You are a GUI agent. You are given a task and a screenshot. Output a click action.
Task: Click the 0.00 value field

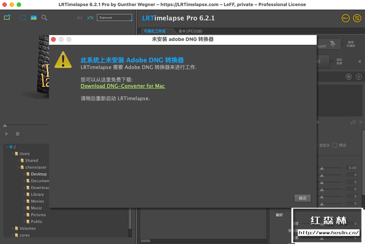click(353, 168)
